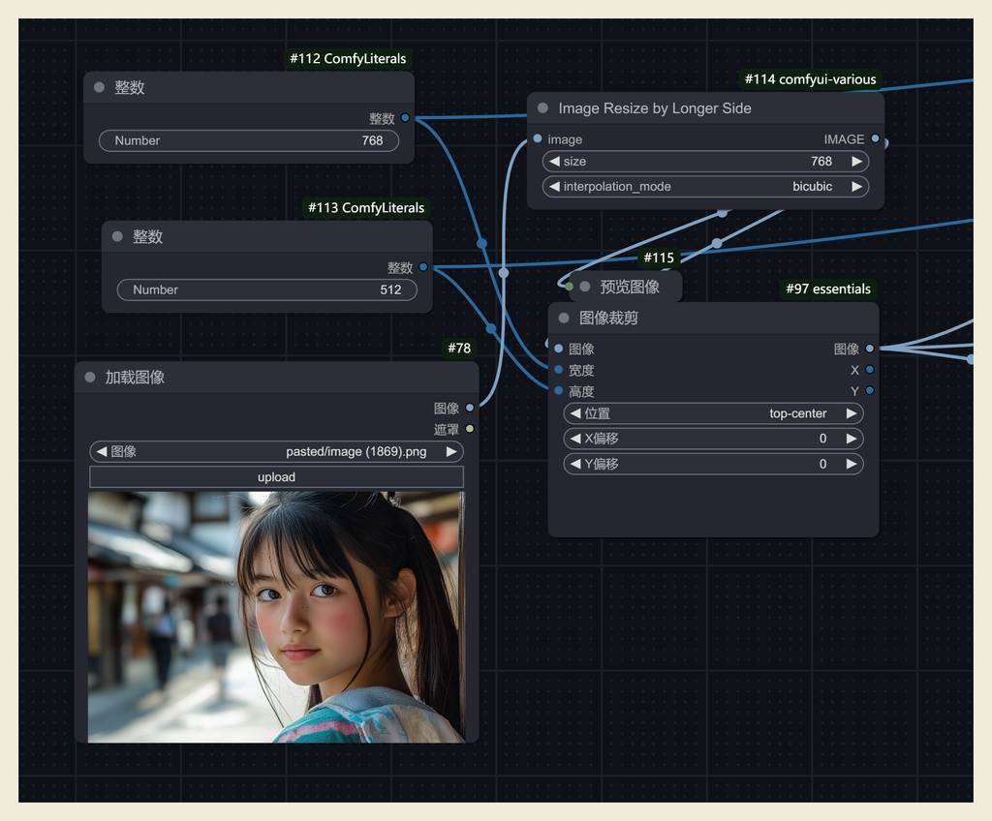Screen dimensions: 992x821
Task: Select next interpolation_mode with right arrow
Action: tap(856, 187)
